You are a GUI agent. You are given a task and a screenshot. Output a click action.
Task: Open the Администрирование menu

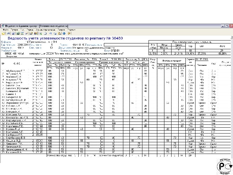tap(46, 30)
